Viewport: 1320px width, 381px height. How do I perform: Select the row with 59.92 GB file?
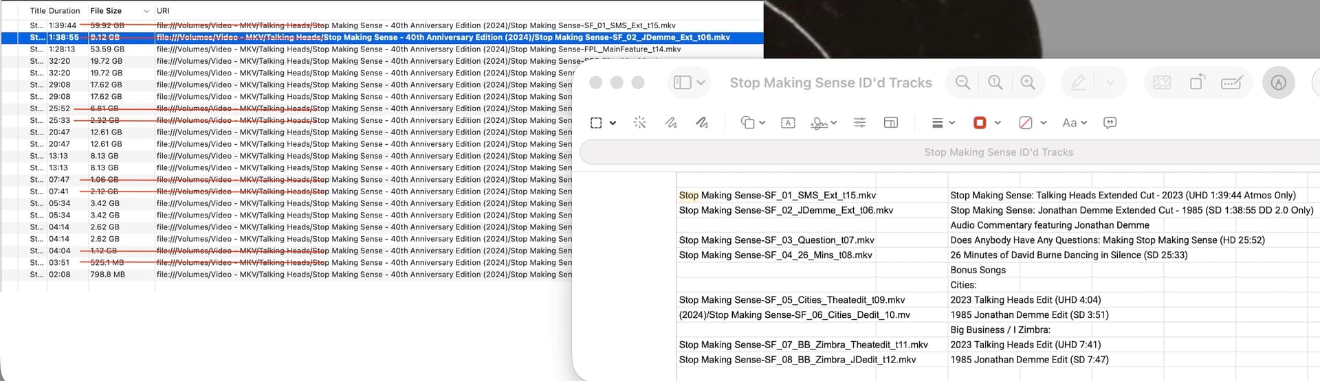[x=382, y=25]
